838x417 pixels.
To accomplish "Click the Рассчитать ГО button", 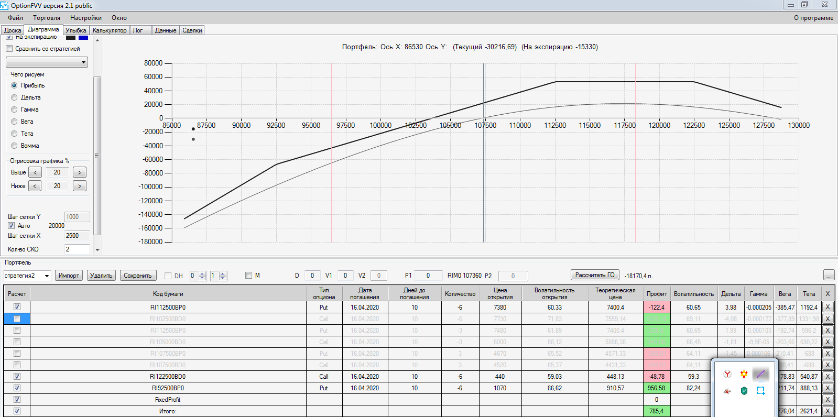I will (x=595, y=275).
